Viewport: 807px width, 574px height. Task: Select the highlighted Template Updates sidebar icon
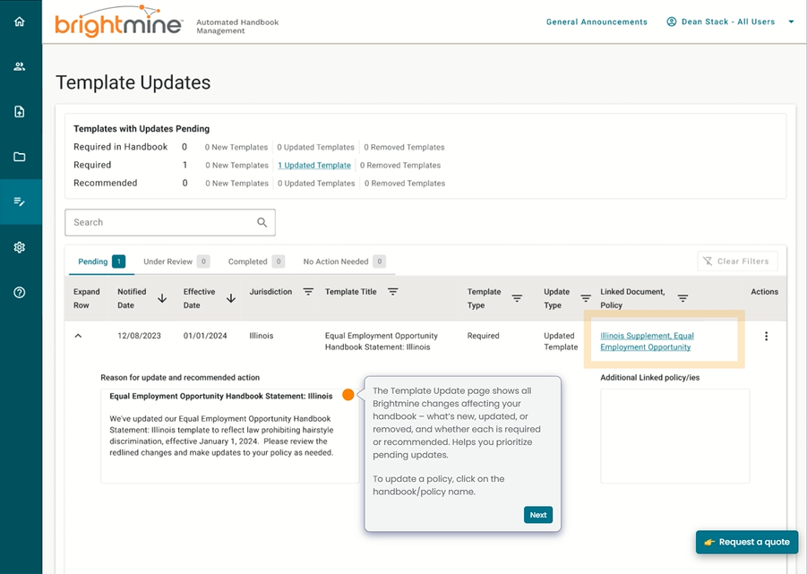[20, 201]
